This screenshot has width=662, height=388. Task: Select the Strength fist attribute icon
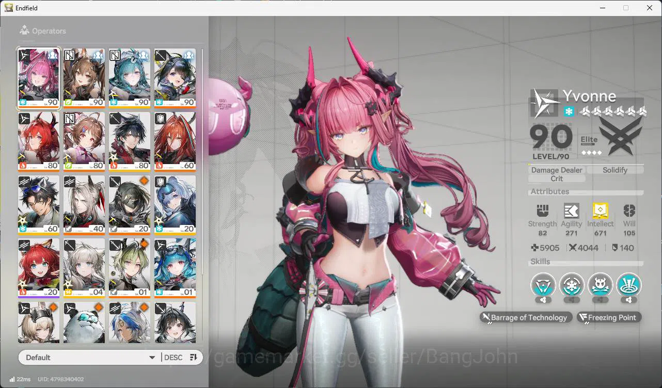542,211
